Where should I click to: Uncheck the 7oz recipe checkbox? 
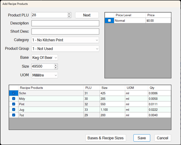click(x=14, y=115)
